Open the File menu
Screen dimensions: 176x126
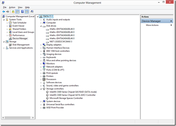tap(5, 7)
